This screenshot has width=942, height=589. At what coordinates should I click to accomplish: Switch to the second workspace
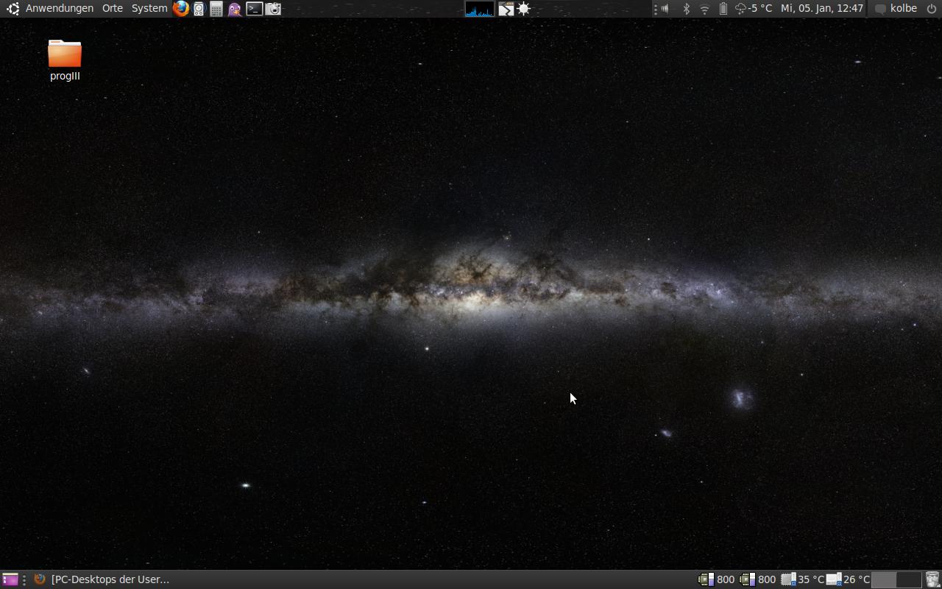[908, 579]
